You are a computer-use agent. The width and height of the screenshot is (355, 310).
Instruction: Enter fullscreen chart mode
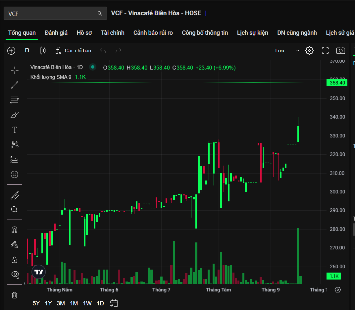click(325, 50)
